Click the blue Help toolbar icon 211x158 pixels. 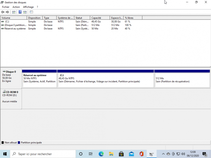coord(20,12)
